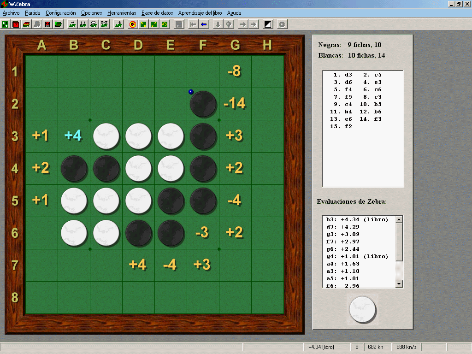
Task: Click the new game board icon in toolbar
Action: click(5, 24)
